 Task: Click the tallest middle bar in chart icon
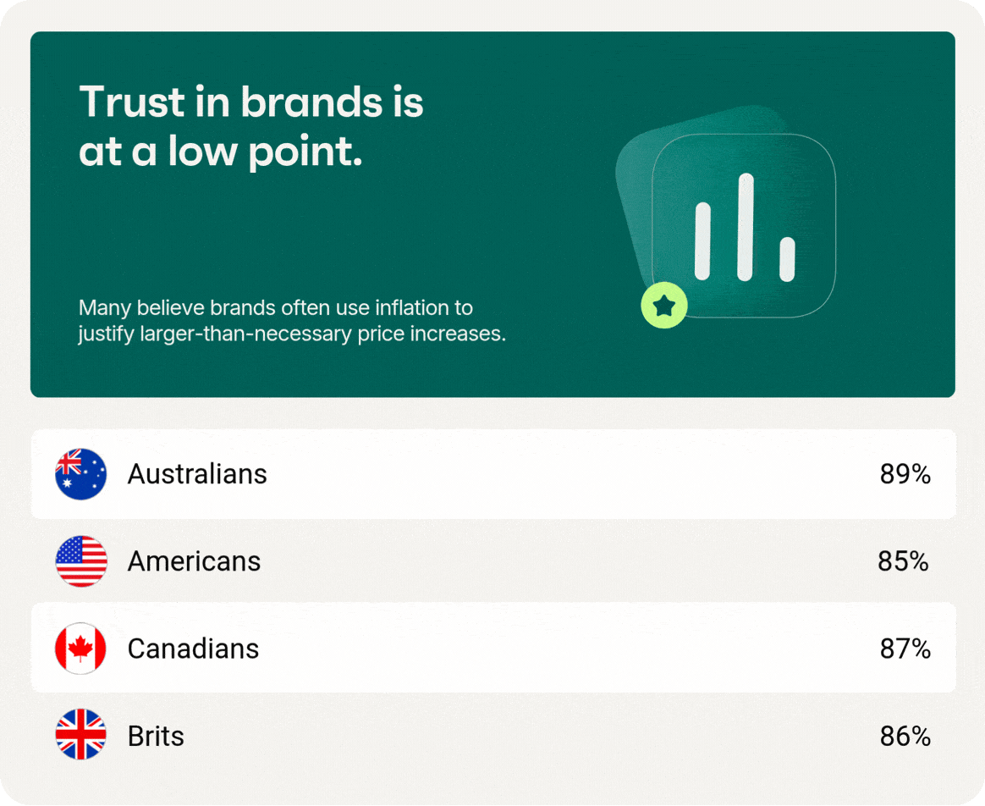[745, 227]
